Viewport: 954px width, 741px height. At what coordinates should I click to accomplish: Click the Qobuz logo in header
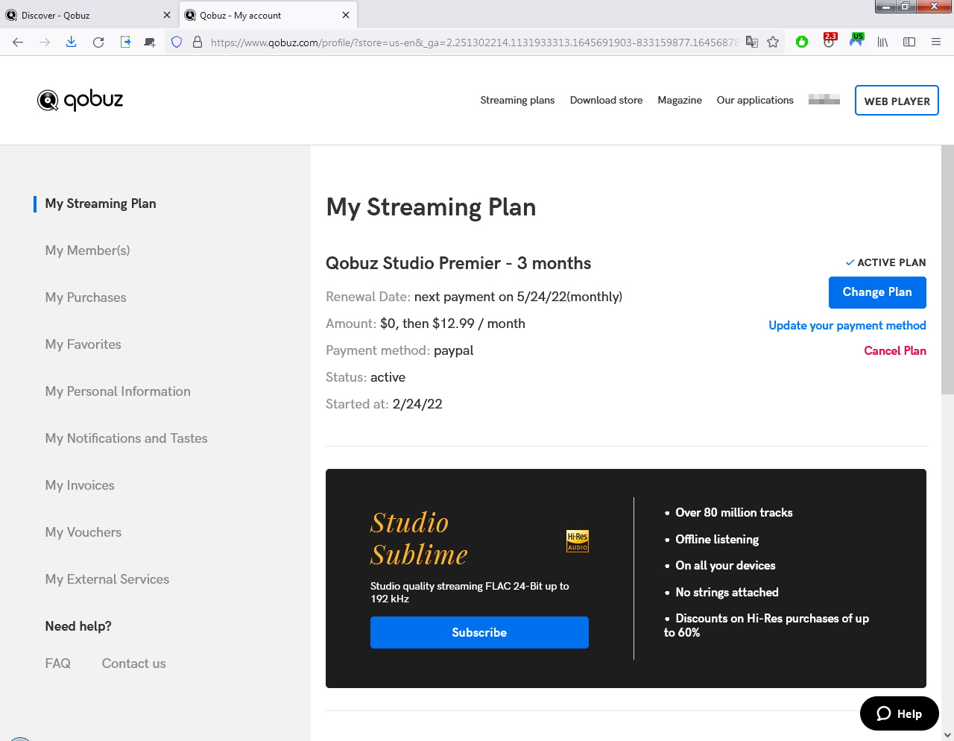coord(80,100)
